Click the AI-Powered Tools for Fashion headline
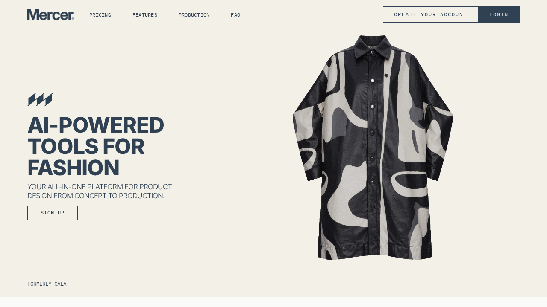This screenshot has width=547, height=307. tap(96, 146)
